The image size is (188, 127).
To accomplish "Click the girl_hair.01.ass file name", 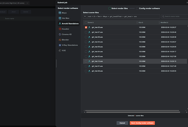I will [x=97, y=66].
